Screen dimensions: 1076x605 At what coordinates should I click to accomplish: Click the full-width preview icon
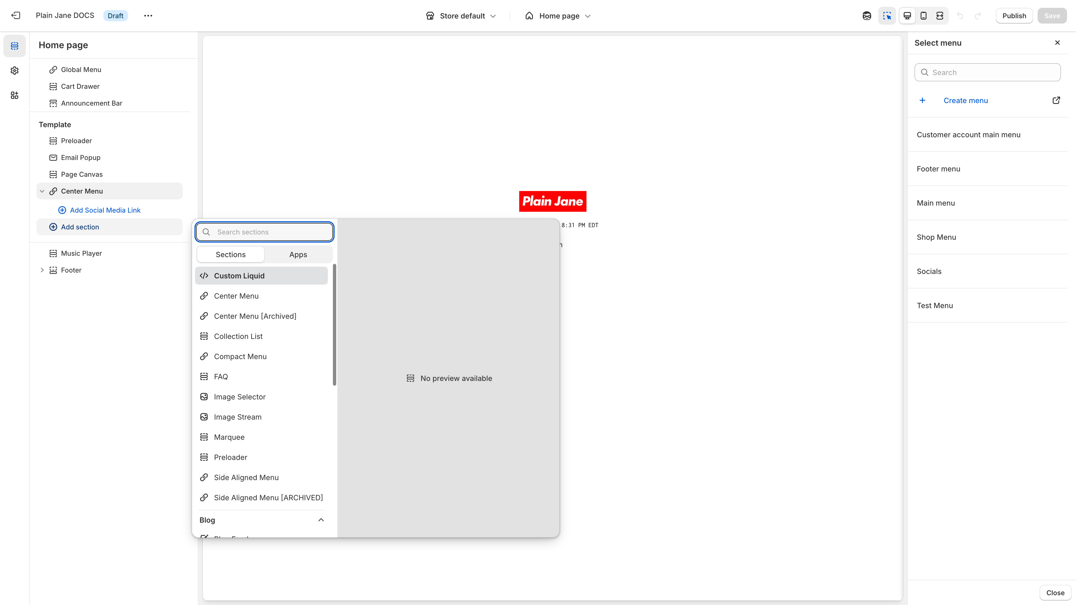(940, 15)
